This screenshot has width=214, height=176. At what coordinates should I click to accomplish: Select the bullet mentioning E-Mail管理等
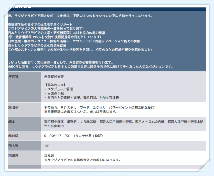click(x=81, y=97)
